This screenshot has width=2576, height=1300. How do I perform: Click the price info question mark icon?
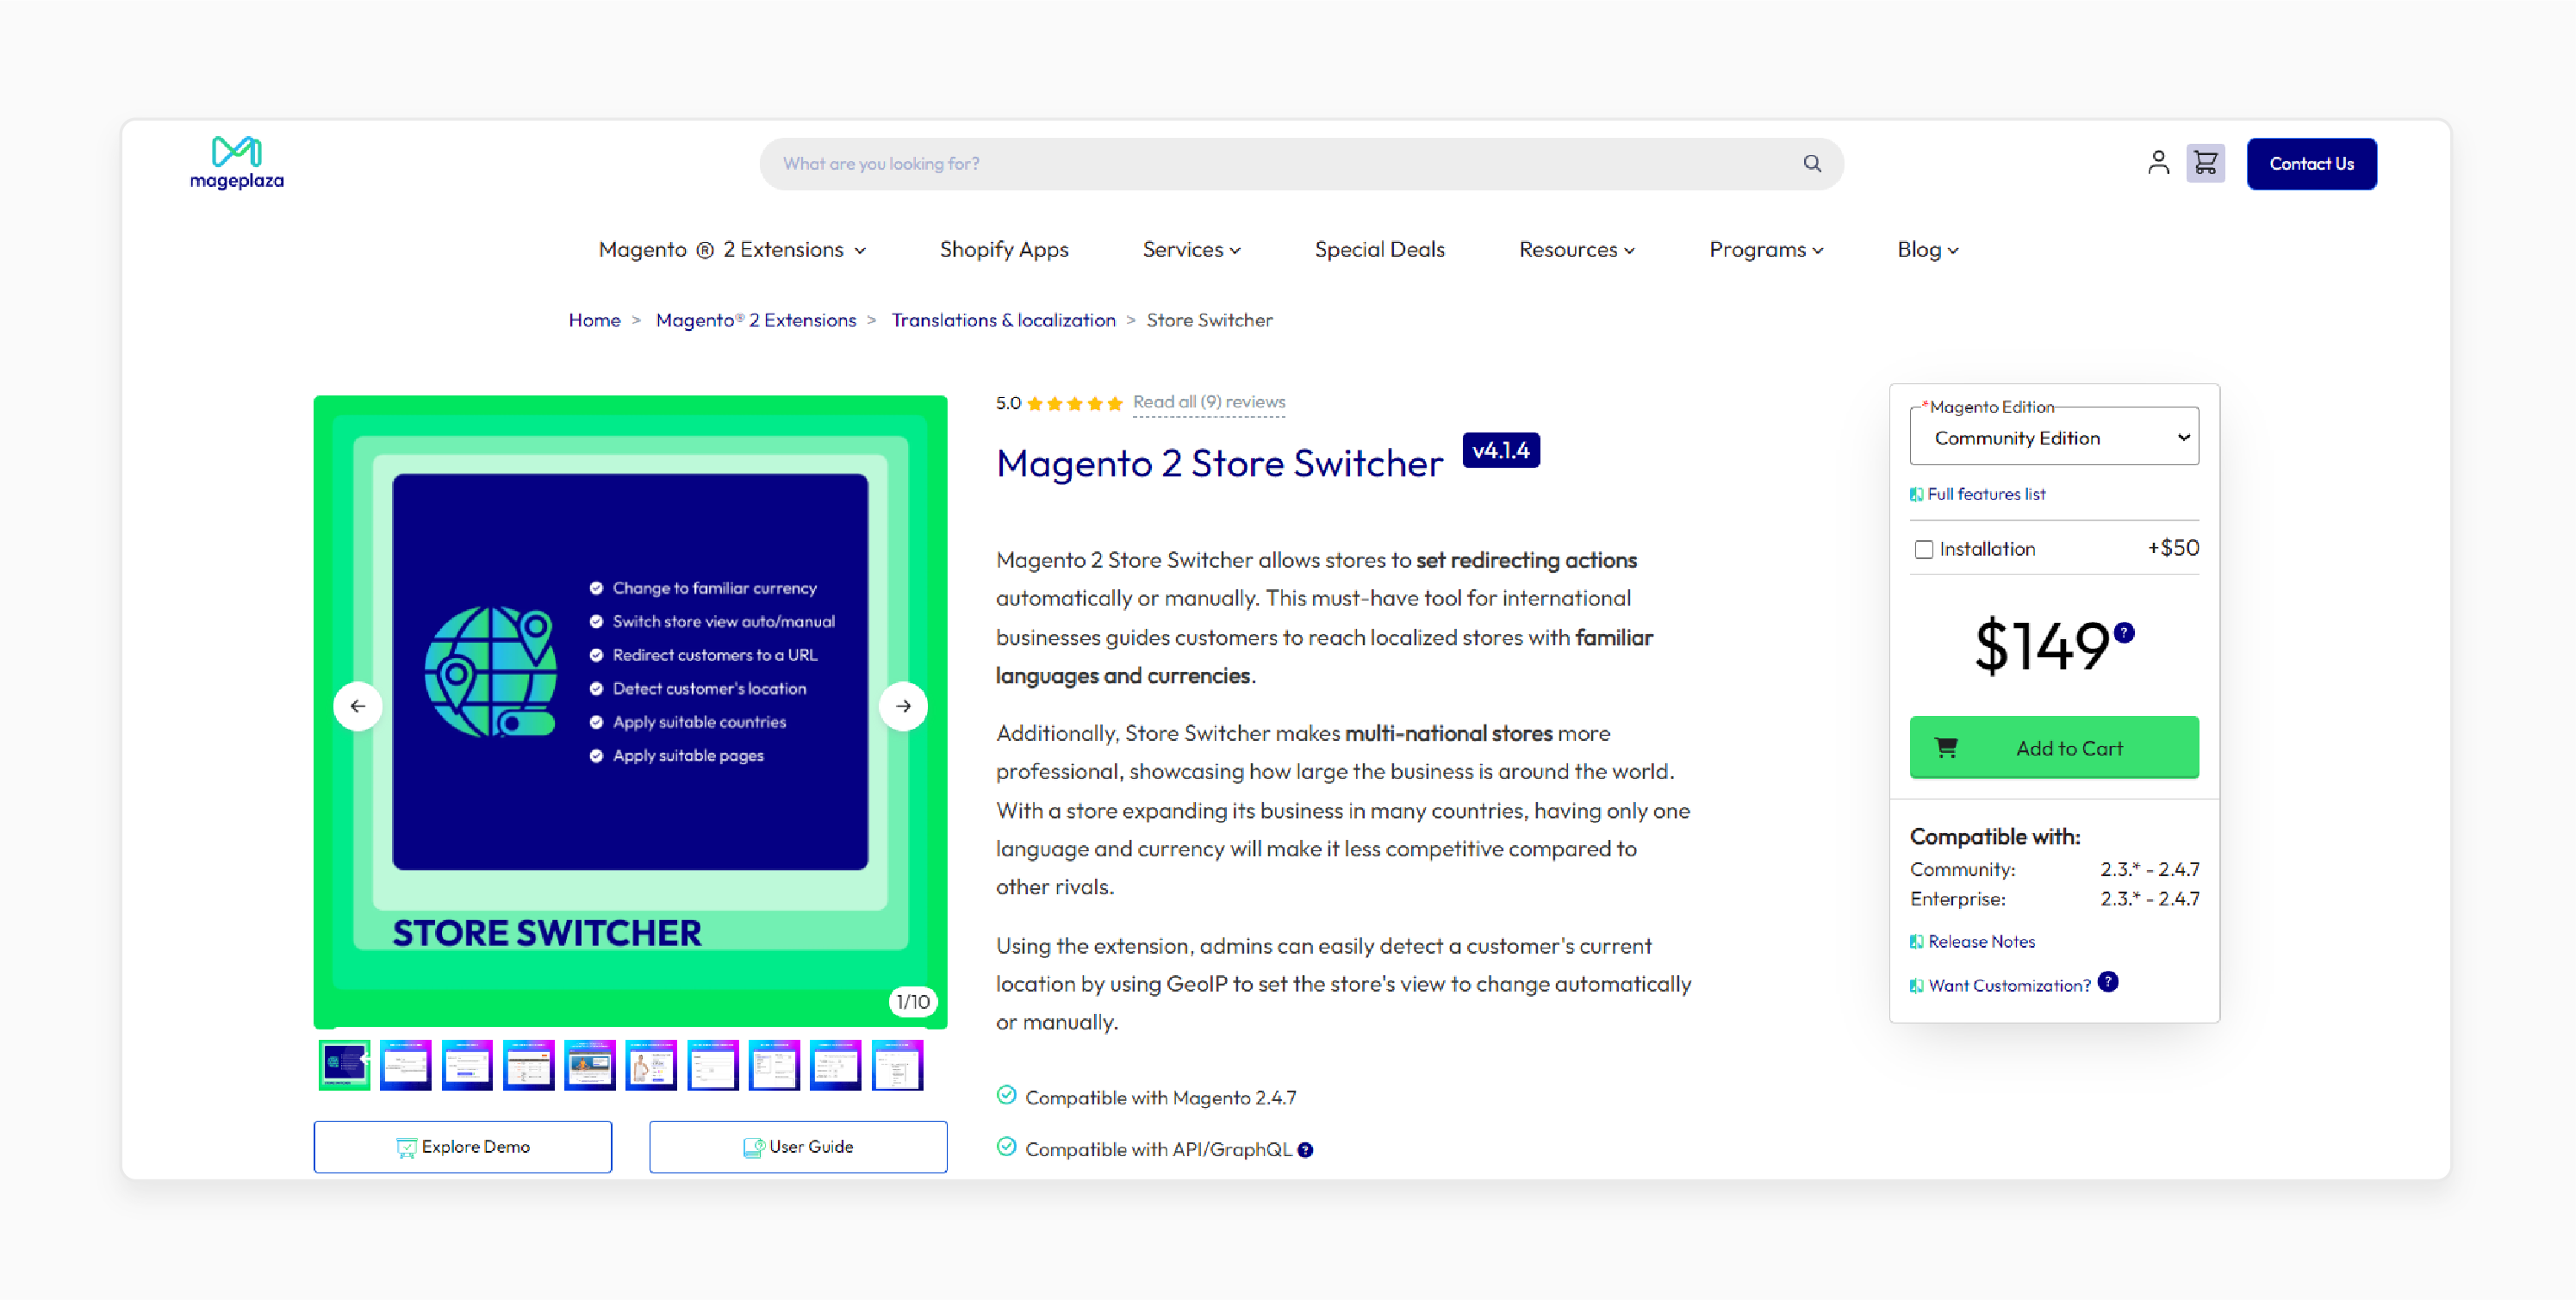pyautogui.click(x=2124, y=632)
